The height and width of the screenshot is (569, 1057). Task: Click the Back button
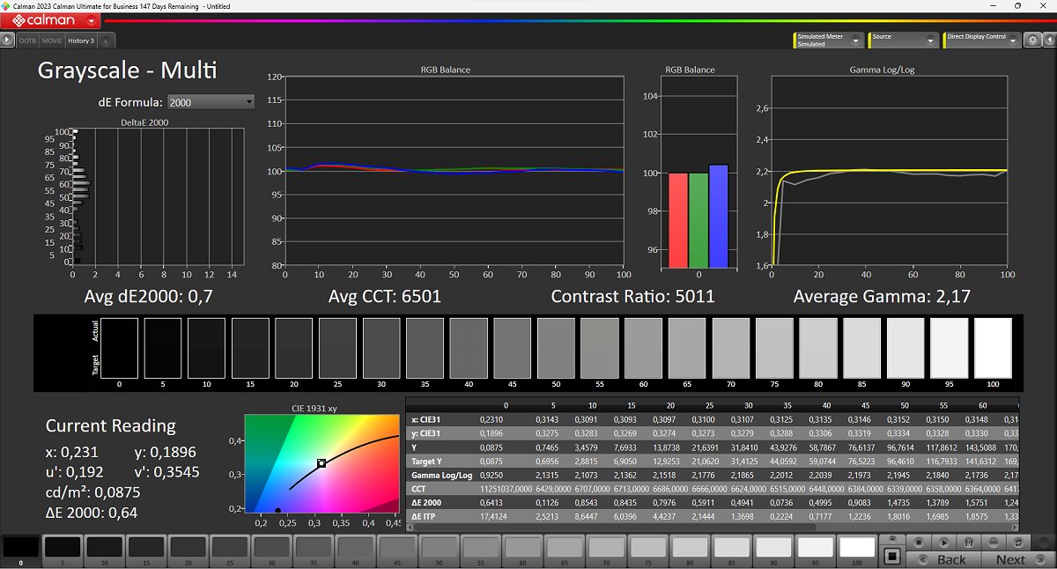pyautogui.click(x=943, y=559)
